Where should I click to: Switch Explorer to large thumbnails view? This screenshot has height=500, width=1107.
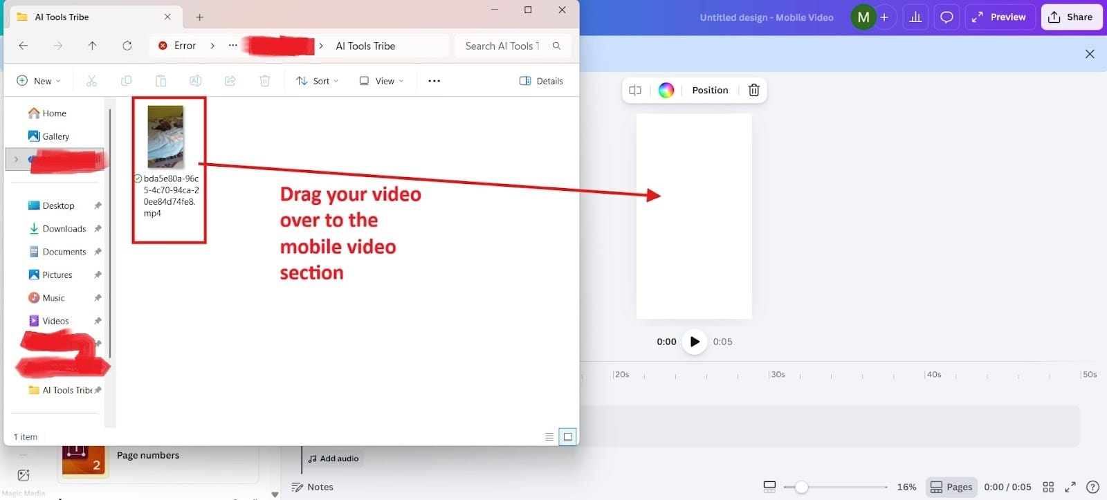pyautogui.click(x=567, y=437)
